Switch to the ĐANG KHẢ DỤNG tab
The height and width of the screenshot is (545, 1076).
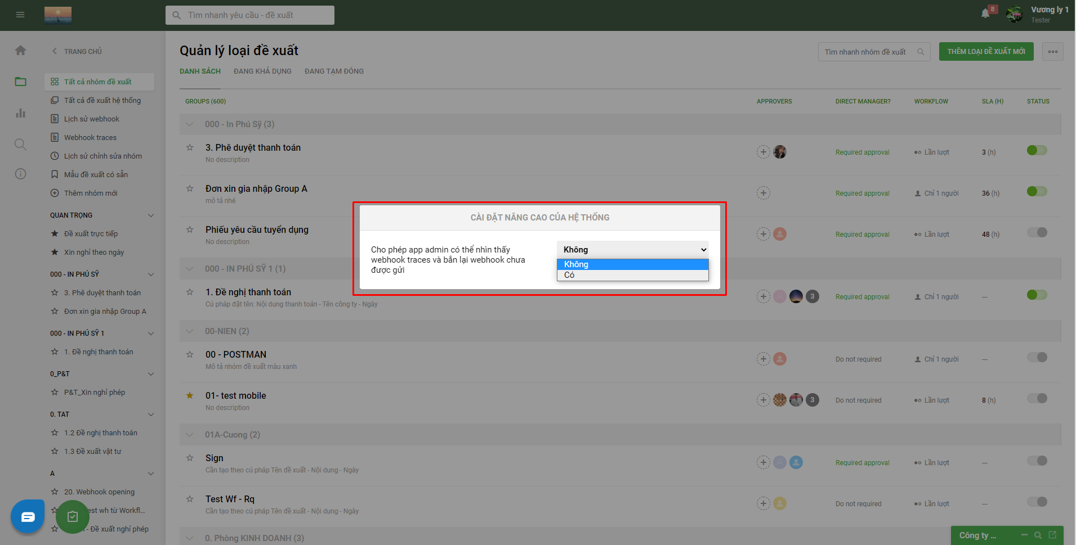(x=262, y=71)
